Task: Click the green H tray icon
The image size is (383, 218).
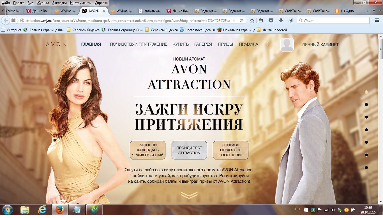Action: [313, 210]
